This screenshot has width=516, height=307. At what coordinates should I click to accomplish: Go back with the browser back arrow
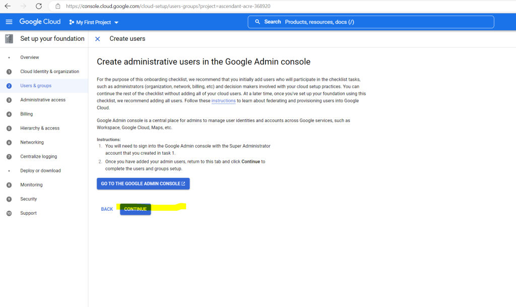pos(8,6)
